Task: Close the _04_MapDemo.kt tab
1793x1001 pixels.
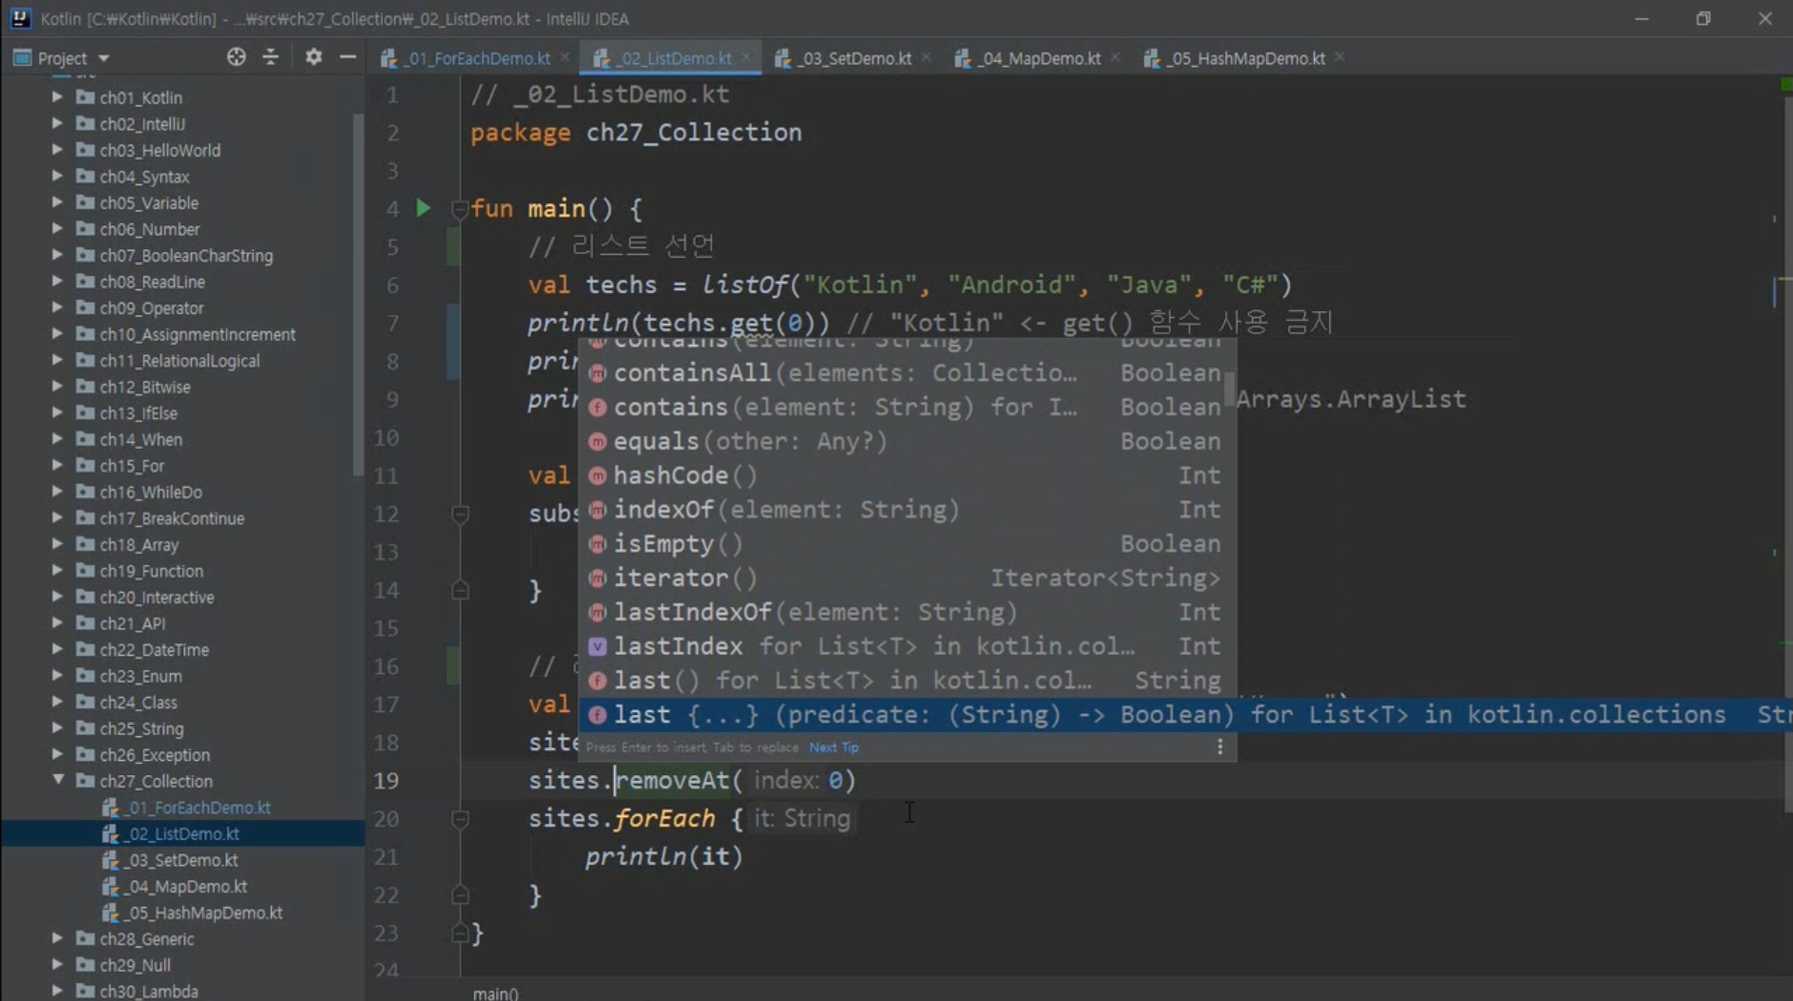Action: pyautogui.click(x=1115, y=57)
